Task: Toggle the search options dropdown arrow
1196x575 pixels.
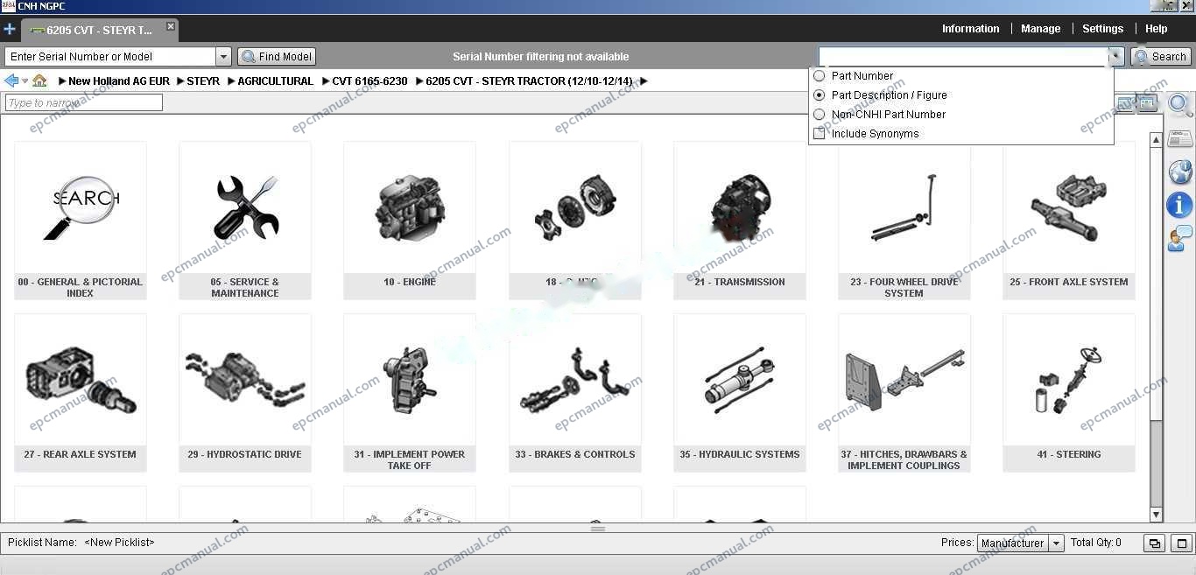Action: click(x=1116, y=57)
